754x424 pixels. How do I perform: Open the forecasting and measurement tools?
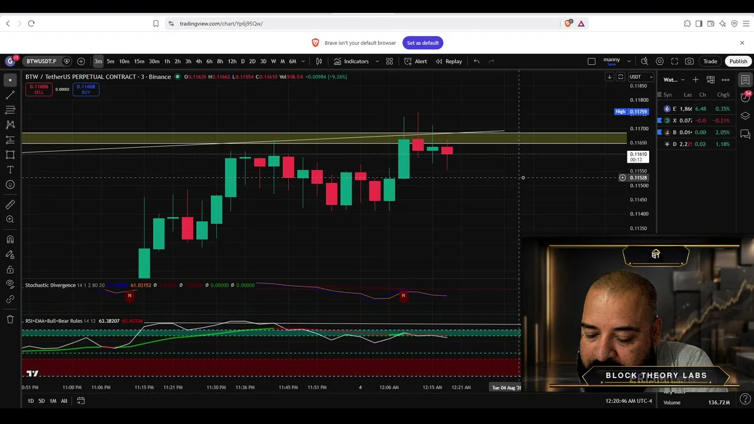coord(10,140)
